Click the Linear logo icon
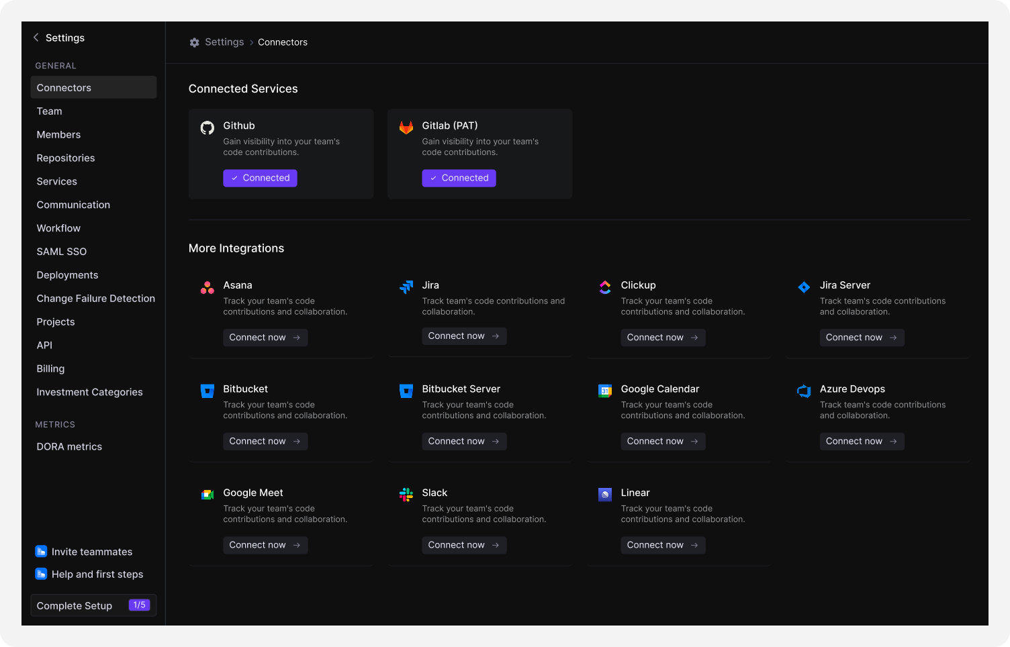The image size is (1010, 647). pyautogui.click(x=605, y=495)
